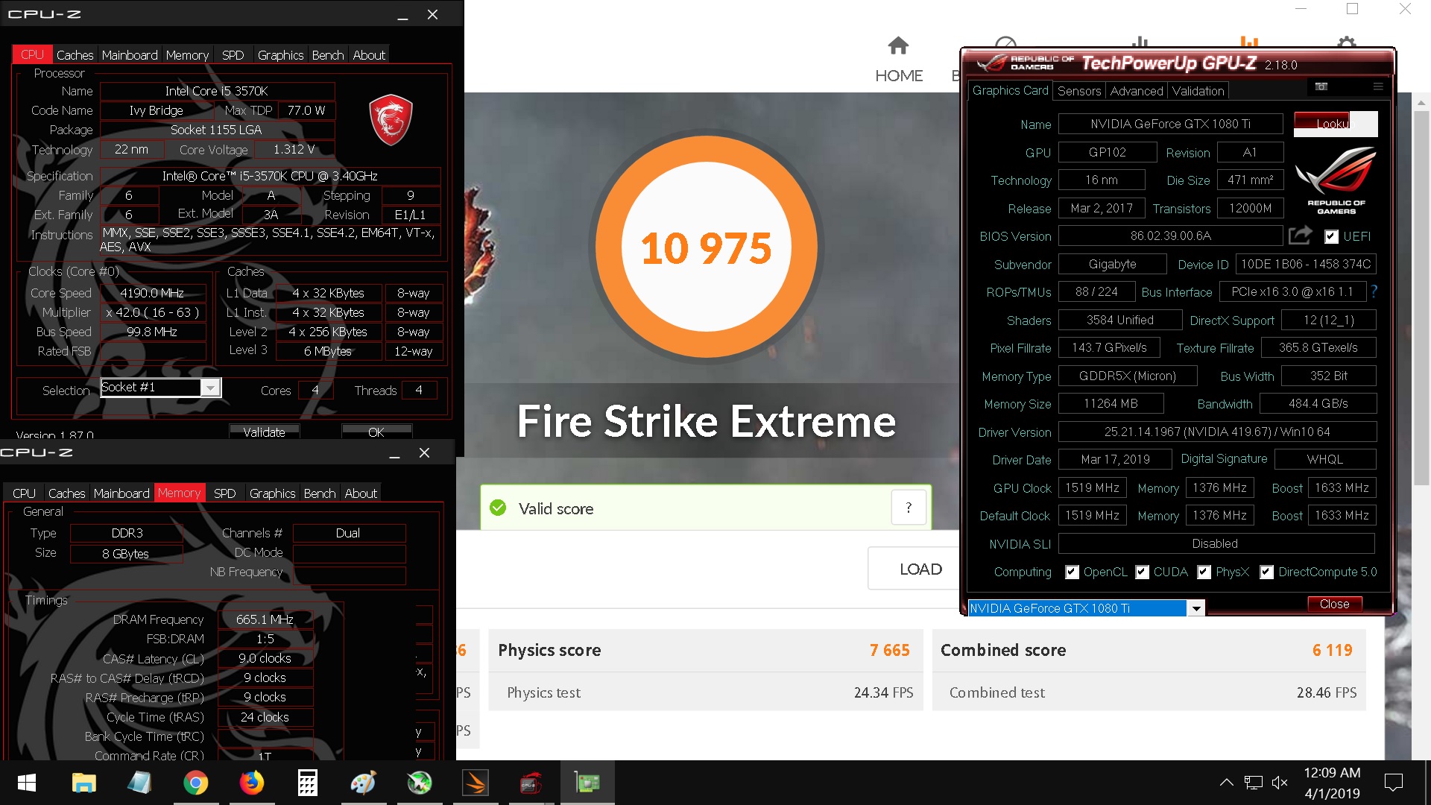Open the Validation tab in GPU-Z

[1198, 91]
